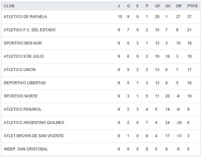Choose the ATLETICO UNION team name

pos(20,70)
